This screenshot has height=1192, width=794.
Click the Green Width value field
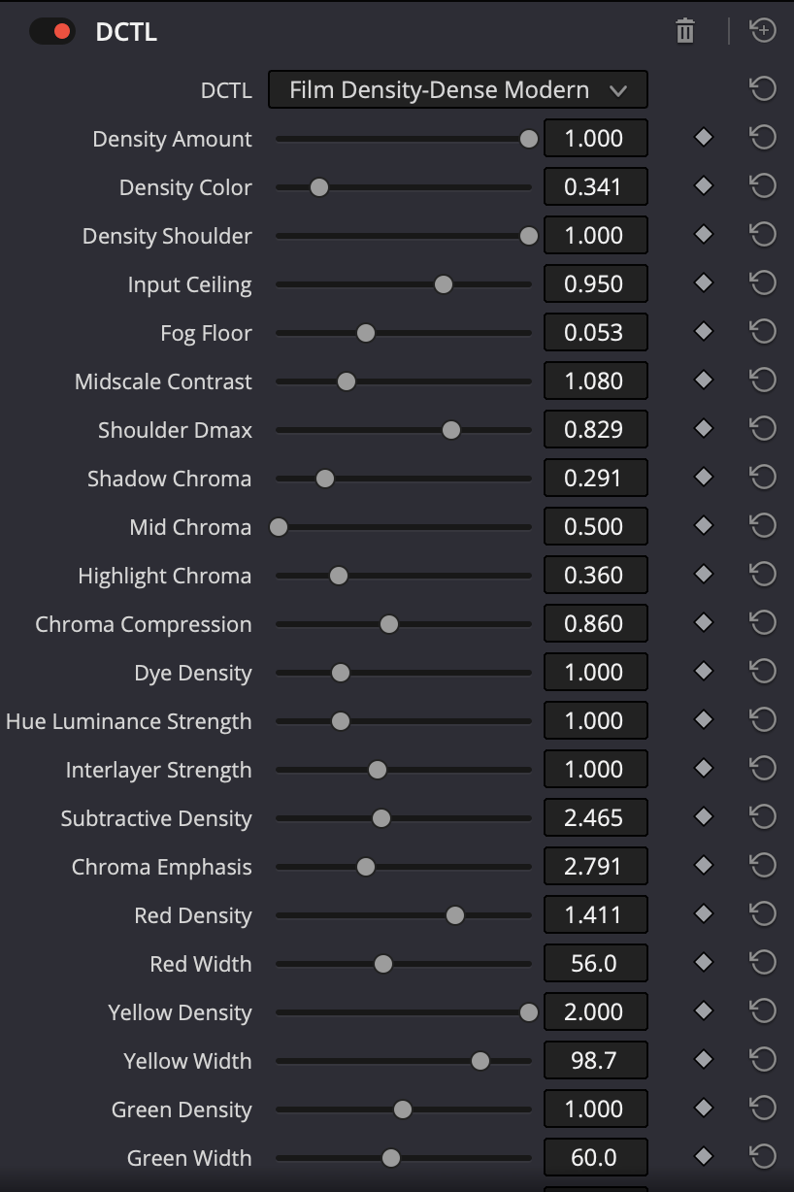[x=595, y=1157]
